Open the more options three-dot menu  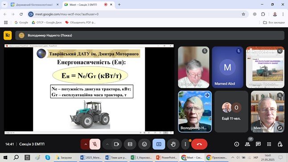(185, 144)
